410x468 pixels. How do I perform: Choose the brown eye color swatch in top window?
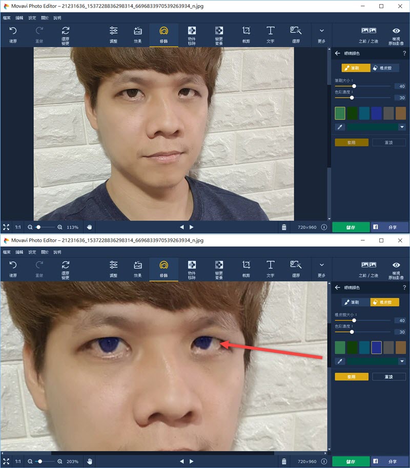pos(401,113)
